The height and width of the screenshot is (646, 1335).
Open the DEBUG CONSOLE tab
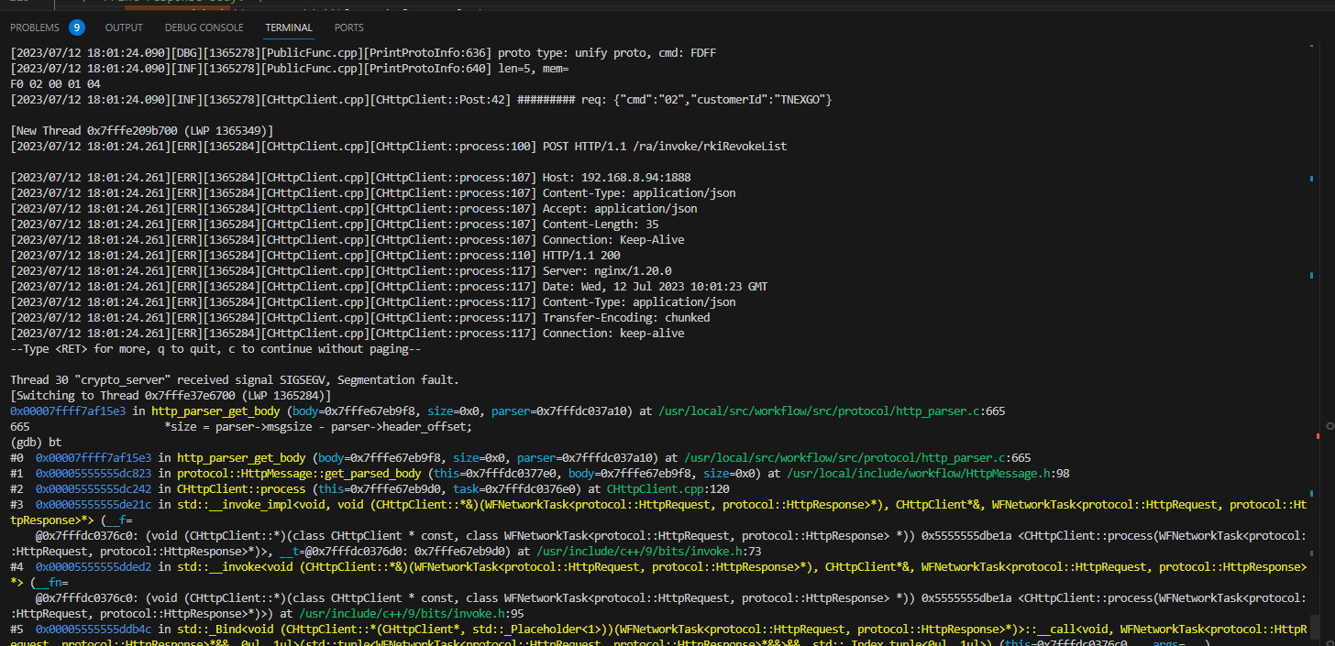[204, 27]
